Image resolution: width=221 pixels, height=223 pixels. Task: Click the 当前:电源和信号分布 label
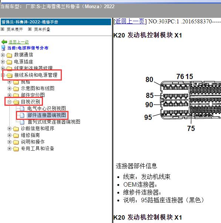(28, 48)
